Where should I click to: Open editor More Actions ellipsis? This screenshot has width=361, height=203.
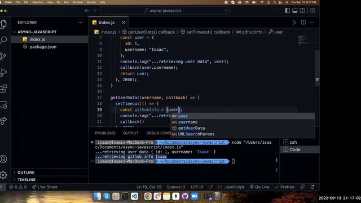point(312,23)
